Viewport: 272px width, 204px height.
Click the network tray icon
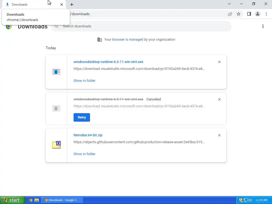(x=246, y=200)
